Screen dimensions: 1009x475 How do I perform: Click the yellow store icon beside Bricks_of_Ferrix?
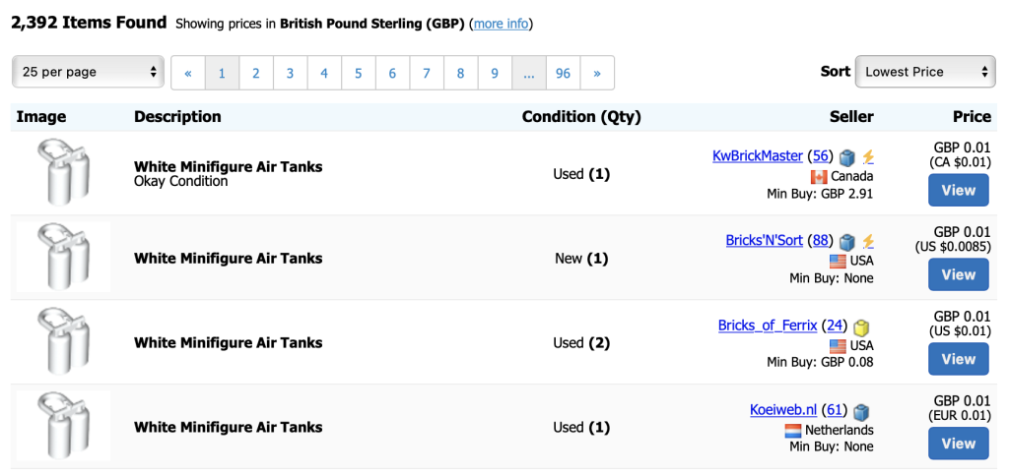(x=861, y=327)
